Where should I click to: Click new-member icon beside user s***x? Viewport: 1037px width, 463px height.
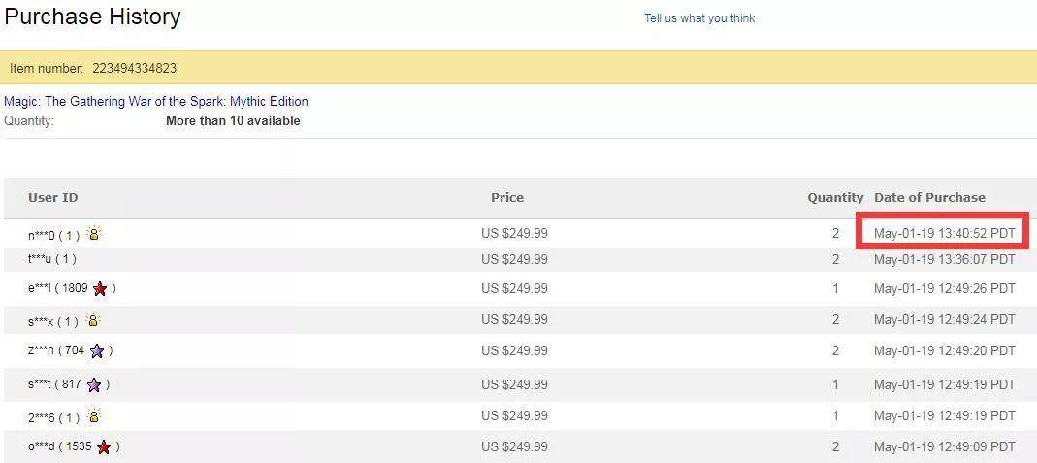click(94, 321)
